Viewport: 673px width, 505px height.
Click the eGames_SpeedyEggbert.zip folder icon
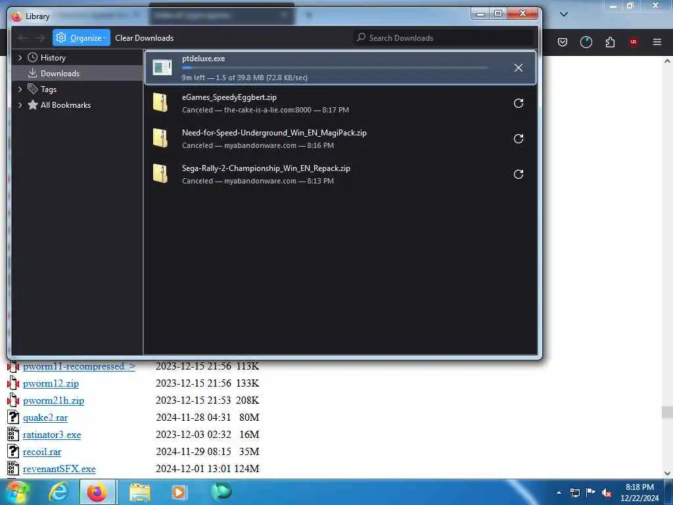click(160, 103)
